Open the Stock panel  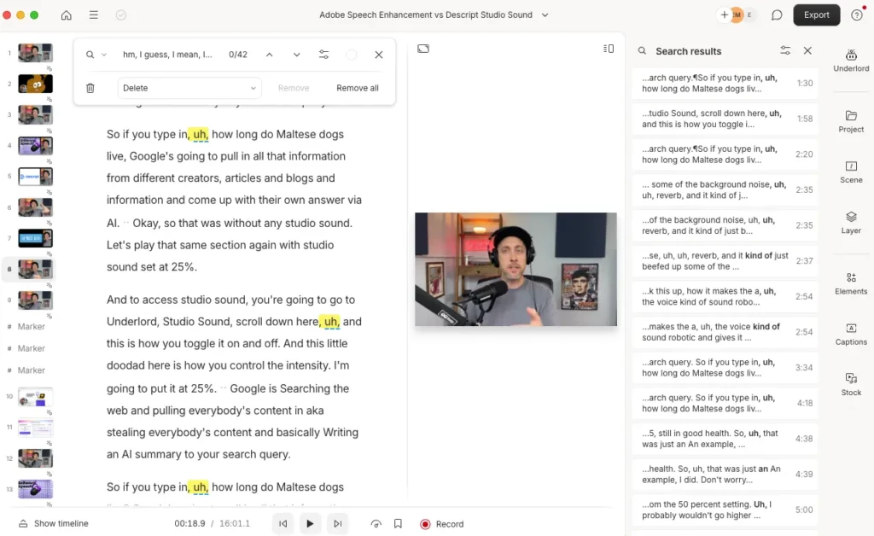coord(851,385)
